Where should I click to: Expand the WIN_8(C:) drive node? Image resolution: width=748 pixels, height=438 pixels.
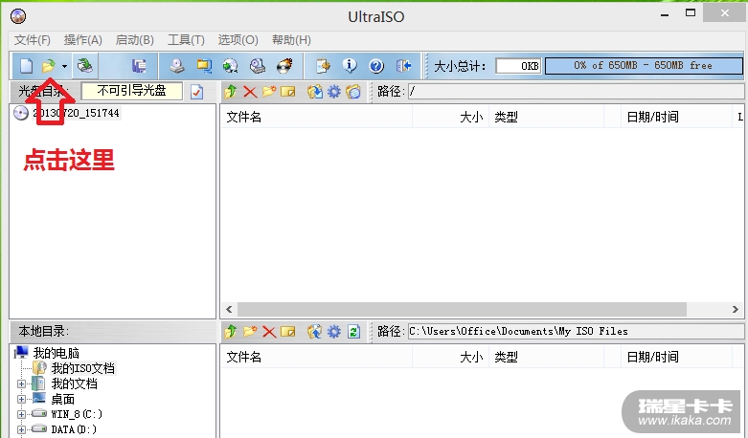(21, 414)
